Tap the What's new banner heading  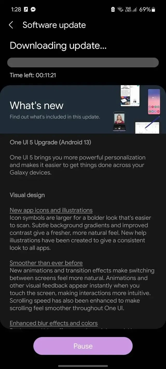(x=37, y=105)
